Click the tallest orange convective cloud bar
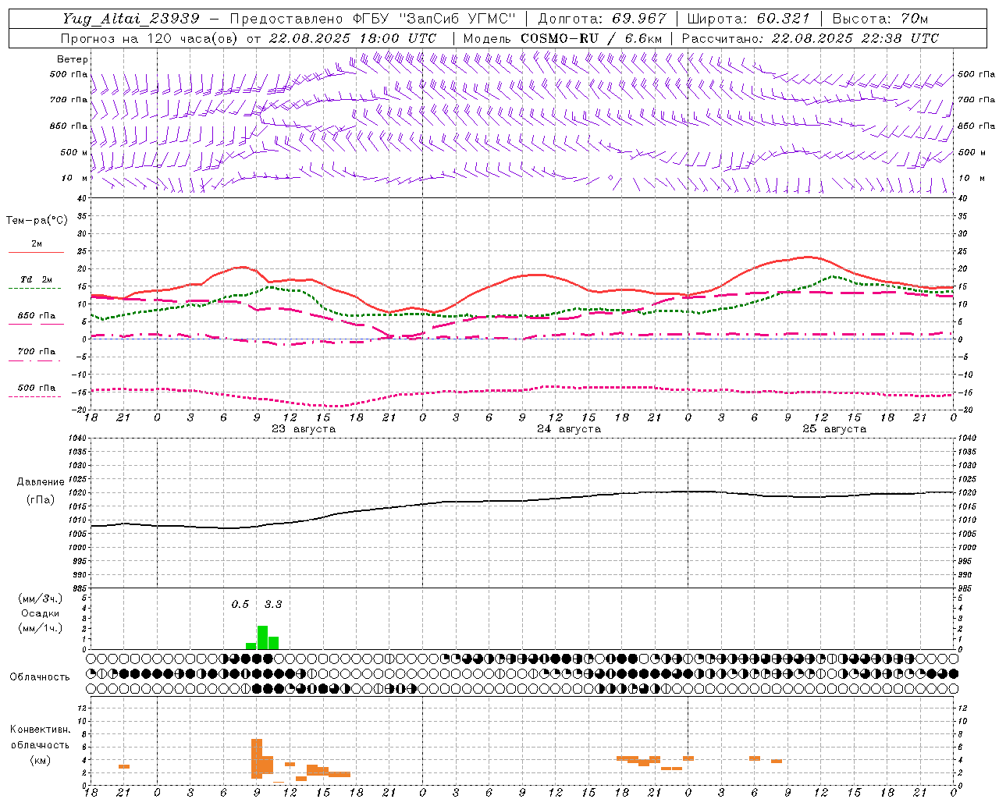The image size is (999, 799). pos(257,758)
